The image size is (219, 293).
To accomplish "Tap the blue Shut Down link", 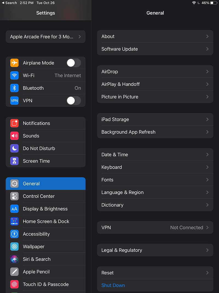I will [113, 285].
